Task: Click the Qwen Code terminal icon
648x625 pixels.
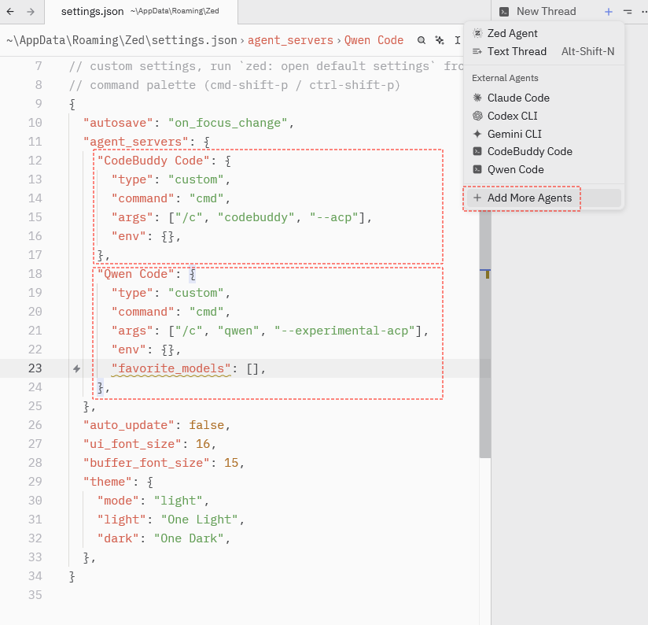Action: pos(477,169)
